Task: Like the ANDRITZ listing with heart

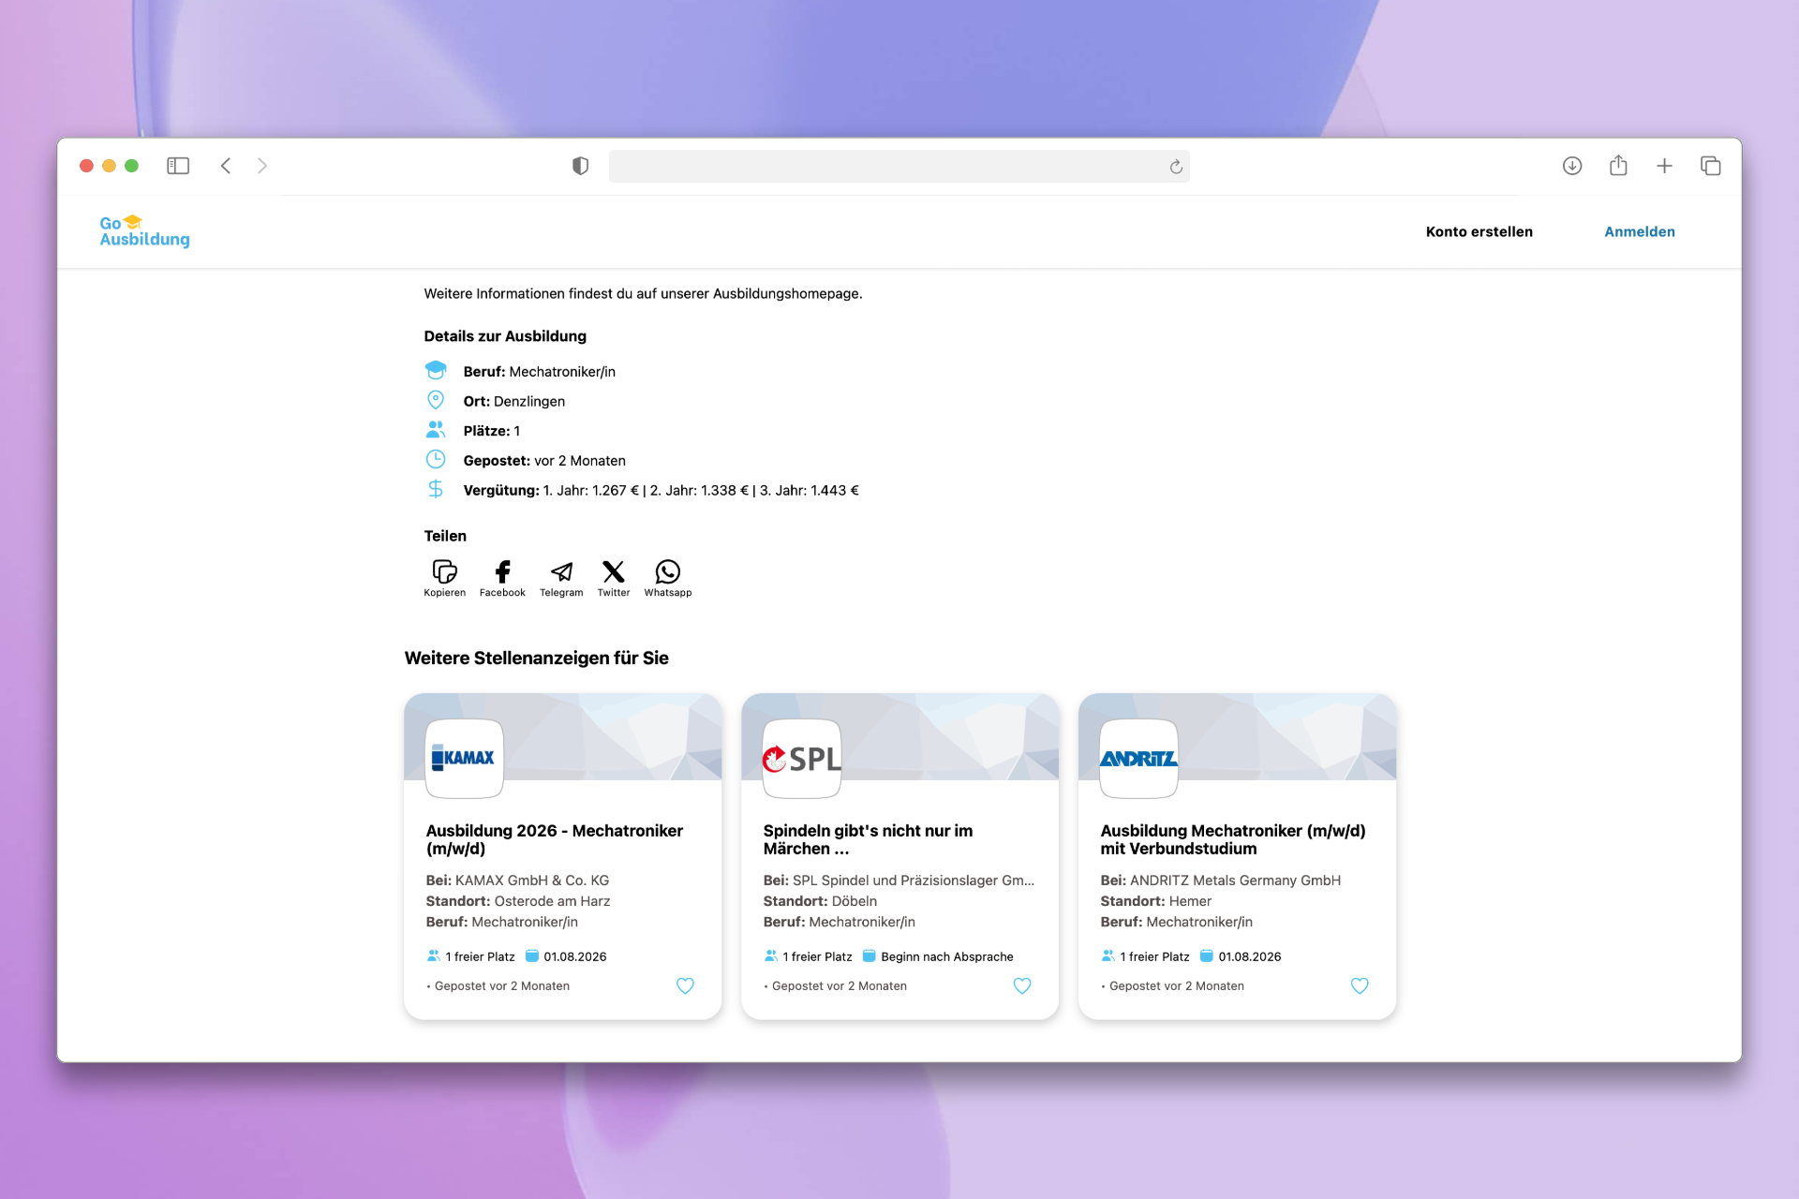Action: pyautogui.click(x=1360, y=985)
